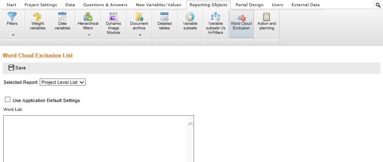Viewport: 383px width, 162px height.
Task: Switch to Portal Design tab
Action: click(x=249, y=5)
